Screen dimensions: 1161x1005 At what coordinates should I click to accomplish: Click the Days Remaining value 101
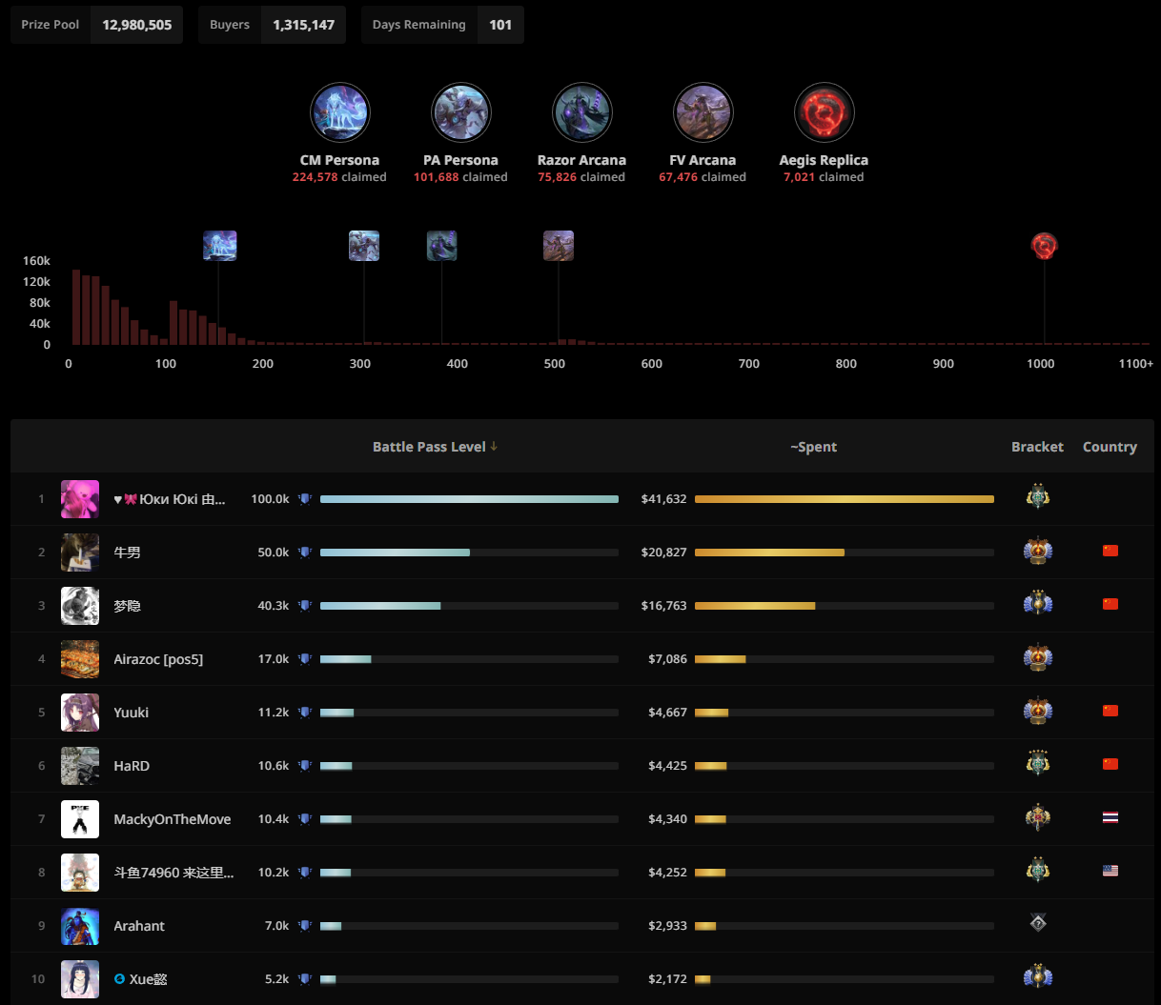(500, 25)
